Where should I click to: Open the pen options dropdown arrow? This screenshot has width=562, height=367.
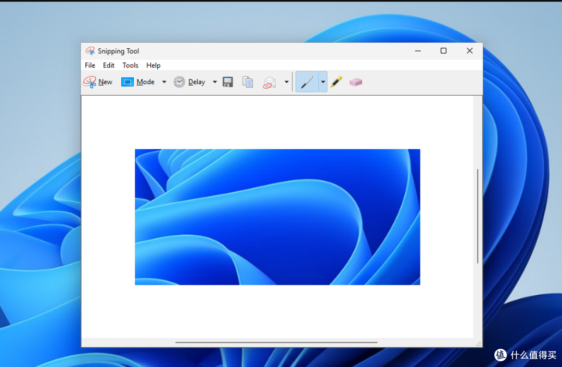tap(323, 82)
